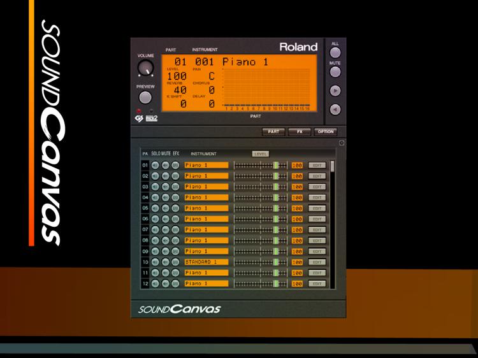Solo part 03
The width and height of the screenshot is (478, 358).
[x=155, y=187]
